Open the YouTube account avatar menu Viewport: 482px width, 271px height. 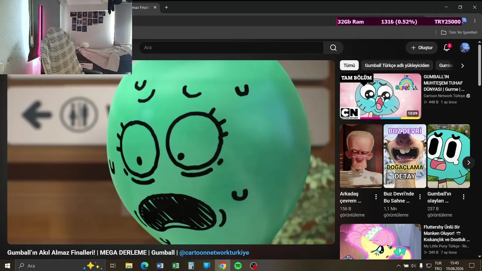click(x=465, y=48)
